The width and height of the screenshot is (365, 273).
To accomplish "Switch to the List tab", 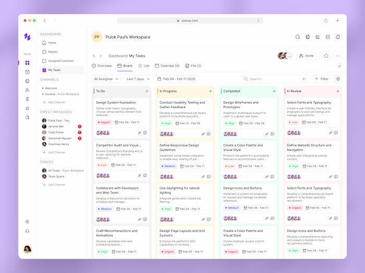I will pos(143,66).
